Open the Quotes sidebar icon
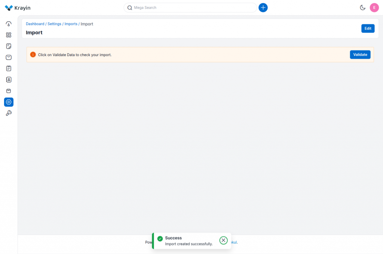383x254 pixels. pyautogui.click(x=9, y=46)
